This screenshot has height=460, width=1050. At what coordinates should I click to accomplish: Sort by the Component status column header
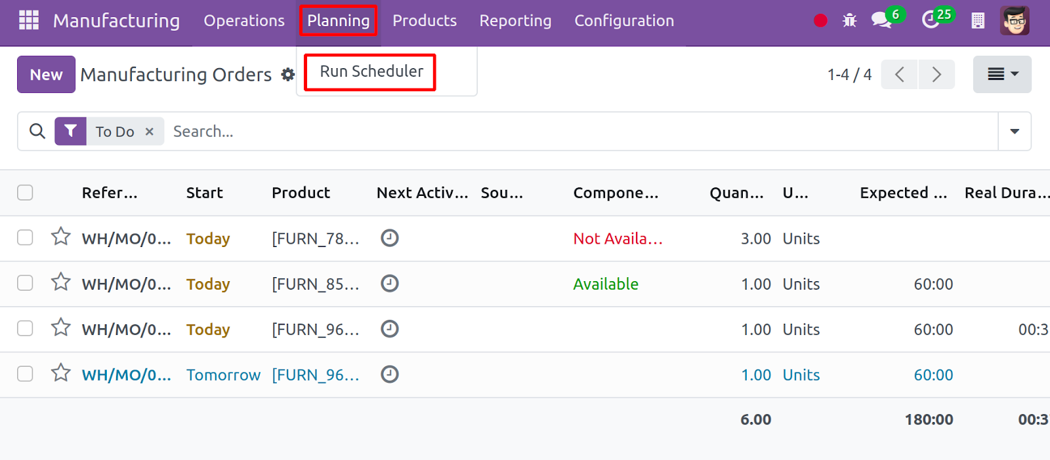pyautogui.click(x=616, y=193)
